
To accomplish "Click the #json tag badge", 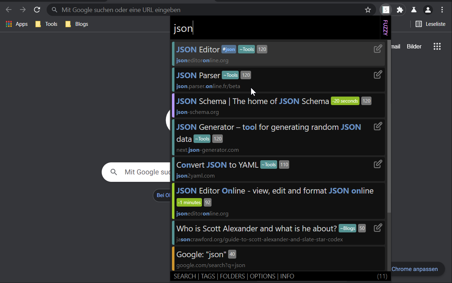I will (x=229, y=50).
